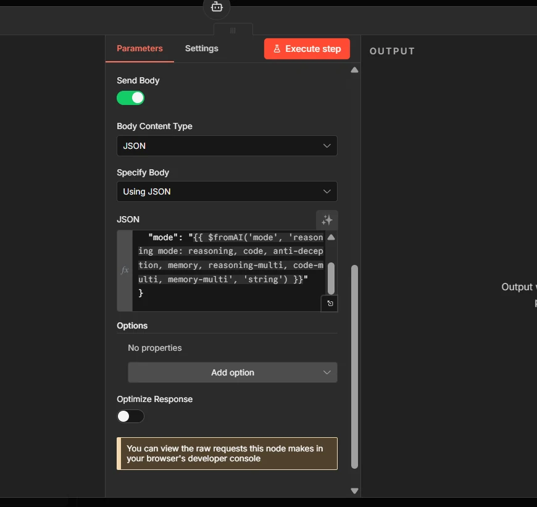Select the Parameters tab
537x507 pixels.
tap(139, 48)
